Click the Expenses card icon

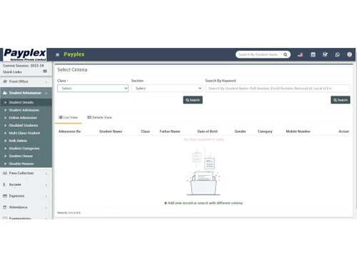coord(5,196)
